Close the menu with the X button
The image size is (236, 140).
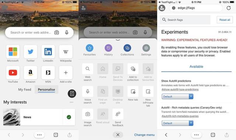[x=118, y=135]
